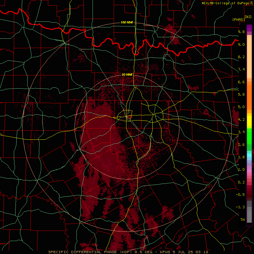Click the 8.2 color scale value
The image size is (254, 254).
pos(241,57)
